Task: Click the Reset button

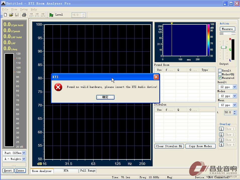Action: pos(8,170)
